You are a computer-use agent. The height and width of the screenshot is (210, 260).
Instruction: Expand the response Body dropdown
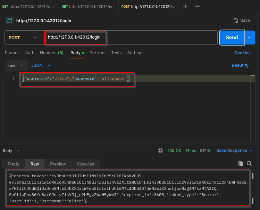point(11,151)
